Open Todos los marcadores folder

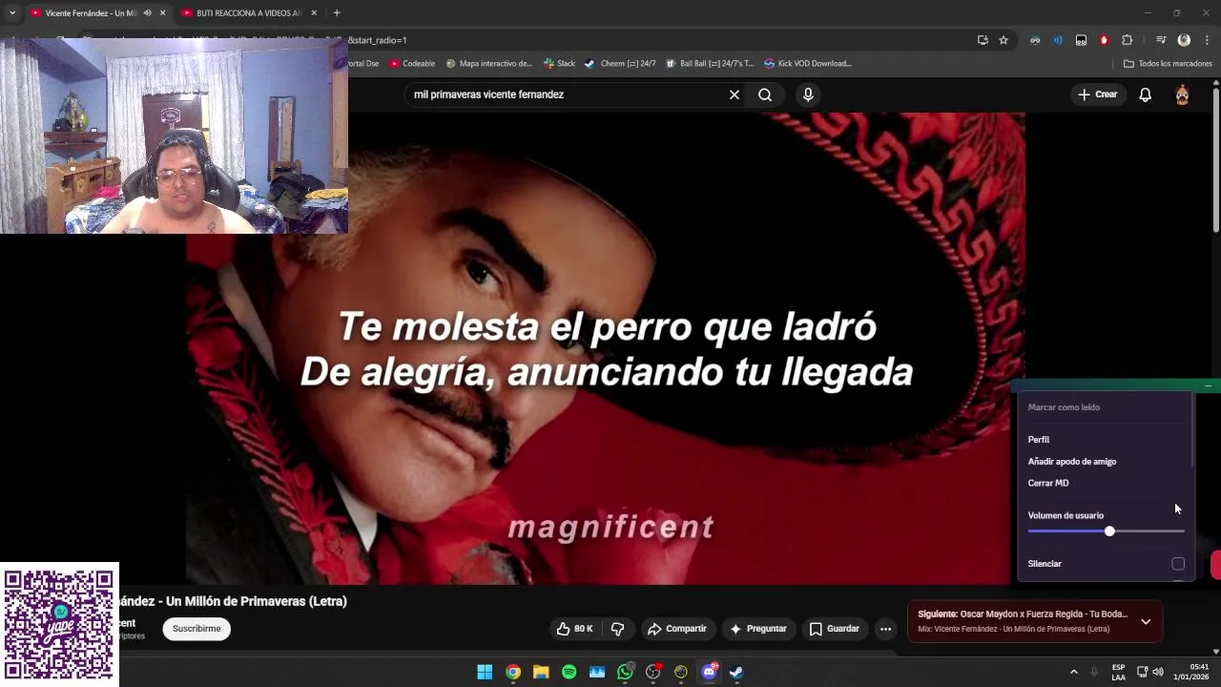click(1168, 64)
